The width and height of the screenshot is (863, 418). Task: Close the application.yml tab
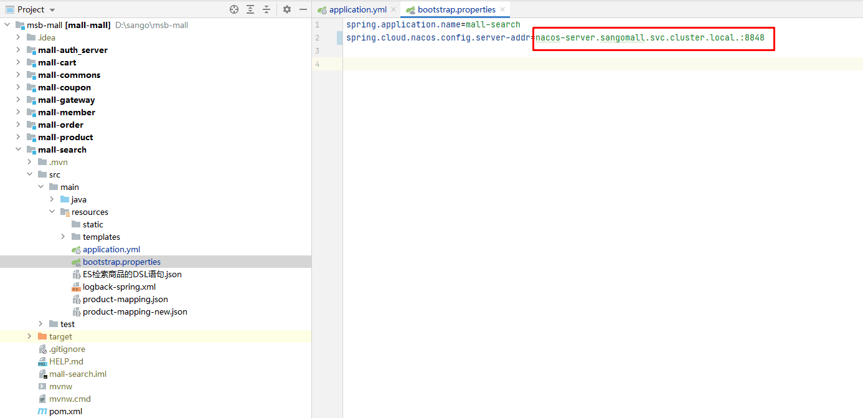[x=394, y=10]
